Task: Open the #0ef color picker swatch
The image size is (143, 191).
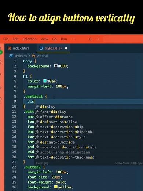Action: tap(45, 81)
